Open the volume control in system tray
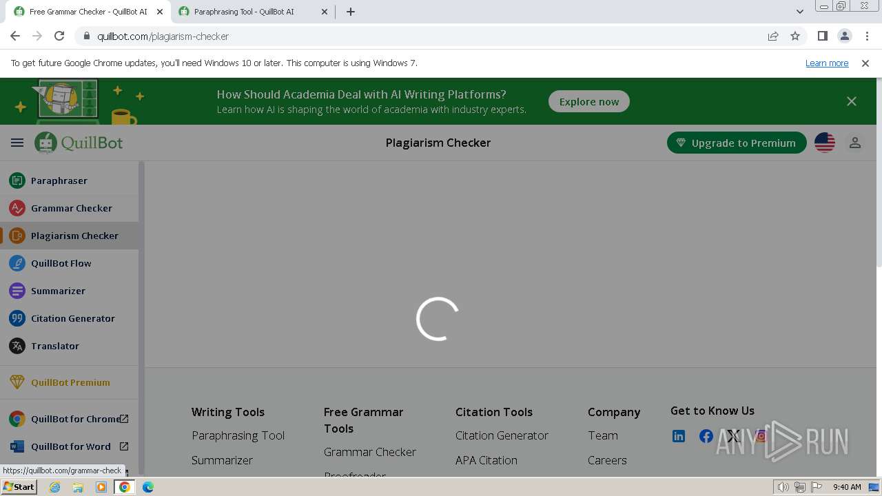This screenshot has height=496, width=882. [x=783, y=487]
